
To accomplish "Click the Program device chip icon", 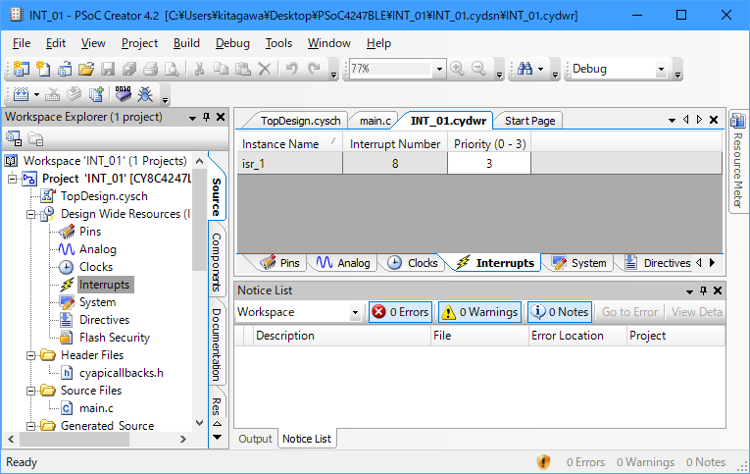I will point(124,95).
